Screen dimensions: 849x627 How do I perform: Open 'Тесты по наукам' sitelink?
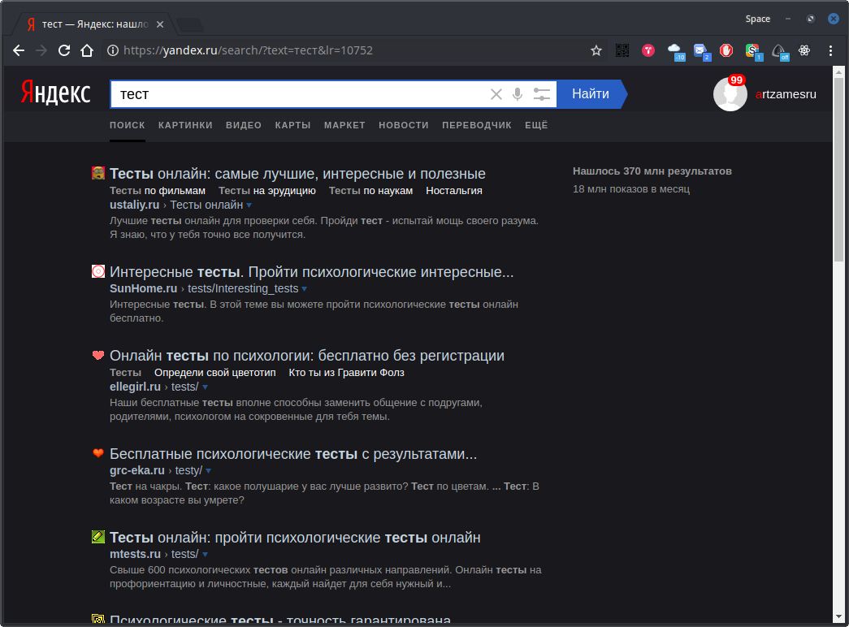pyautogui.click(x=371, y=191)
